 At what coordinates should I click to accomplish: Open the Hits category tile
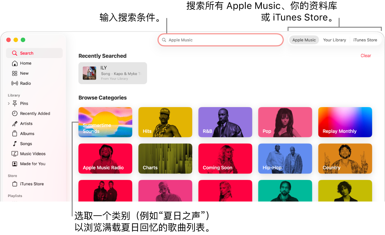pyautogui.click(x=165, y=122)
